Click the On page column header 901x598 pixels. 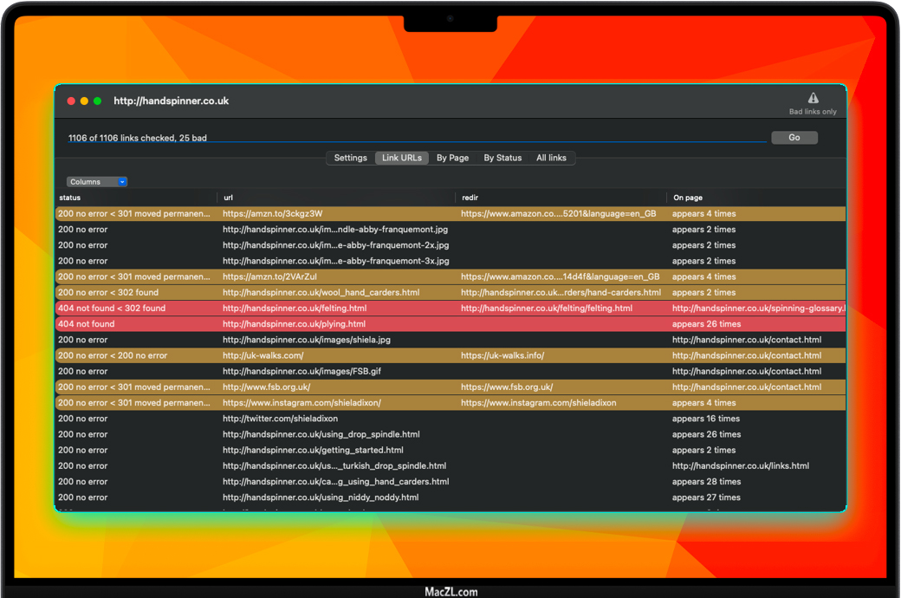click(x=688, y=198)
